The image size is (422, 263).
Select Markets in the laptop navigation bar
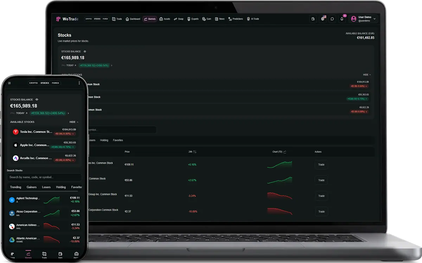pyautogui.click(x=150, y=19)
